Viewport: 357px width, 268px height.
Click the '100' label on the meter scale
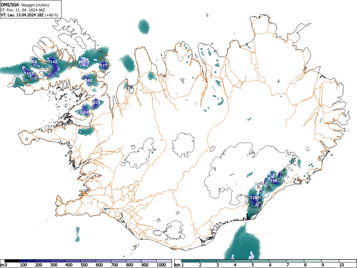point(24,265)
